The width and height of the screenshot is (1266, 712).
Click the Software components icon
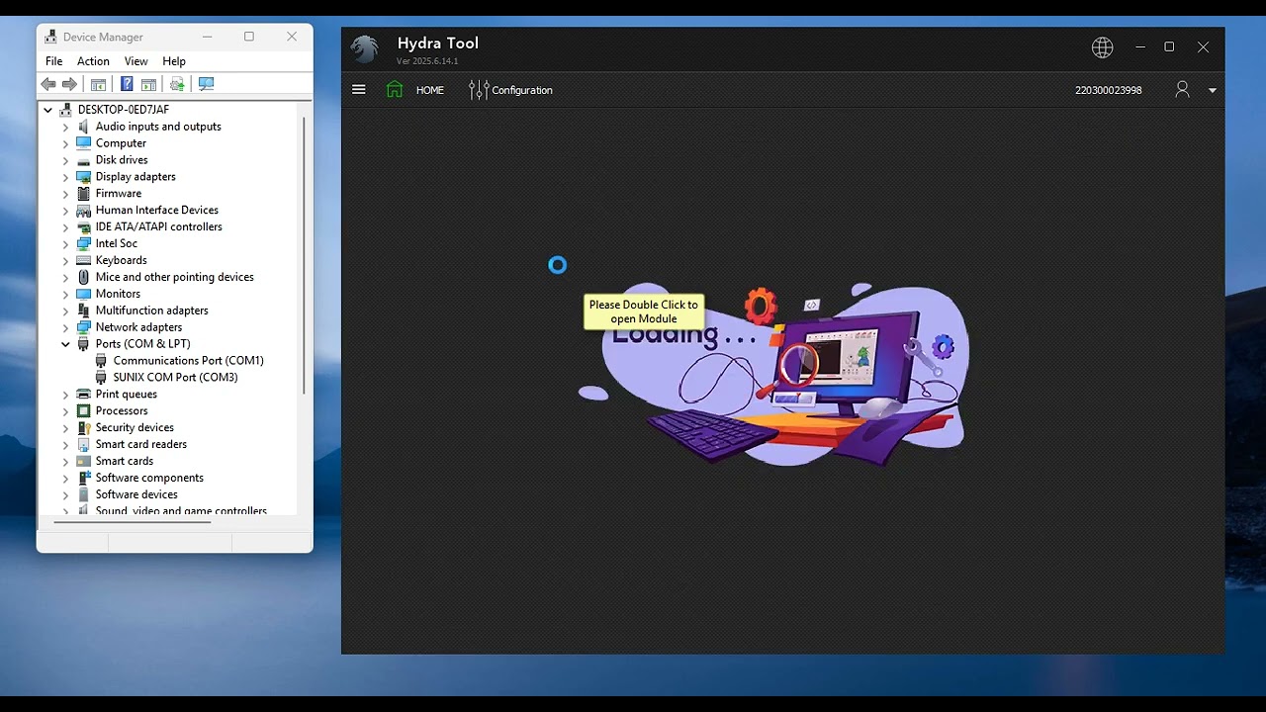pyautogui.click(x=83, y=479)
